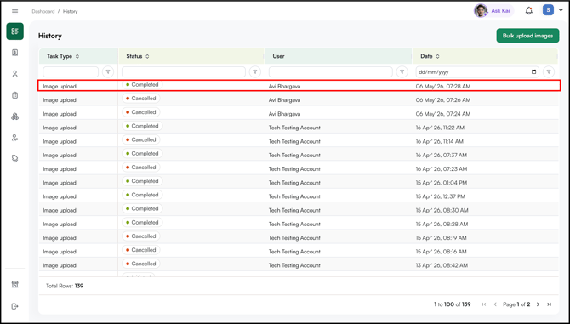570x324 pixels.
Task: Click date 15 Apr' 26, 08:16 AM
Action: click(x=441, y=252)
